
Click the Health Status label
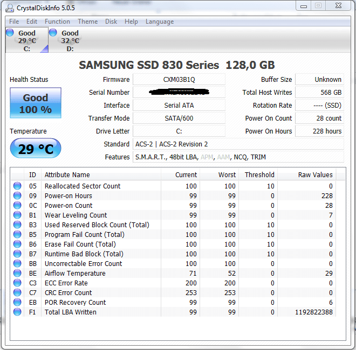[x=29, y=80]
